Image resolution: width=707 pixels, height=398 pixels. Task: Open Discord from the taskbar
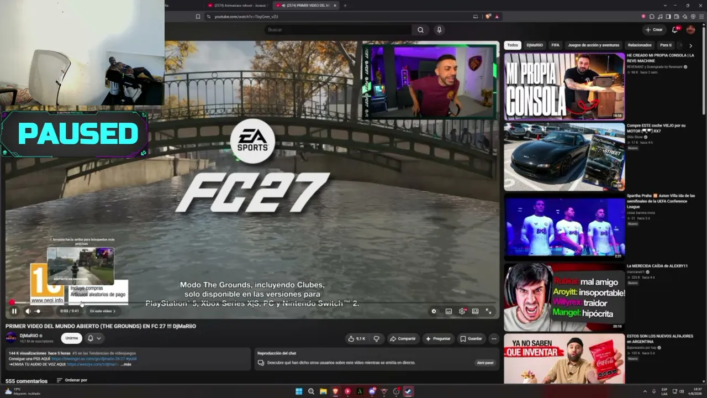(372, 391)
